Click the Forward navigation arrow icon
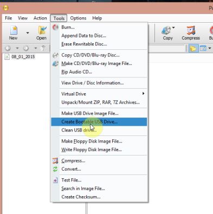Image resolution: width=213 pixels, height=214 pixels. point(26,48)
